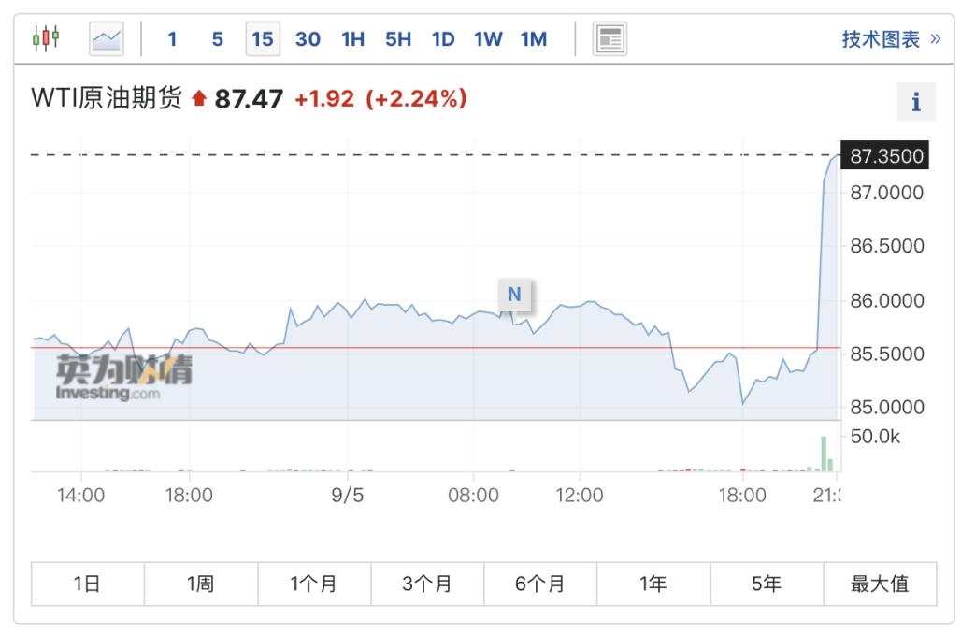
Task: Show the 最大值 full range
Action: [x=880, y=584]
